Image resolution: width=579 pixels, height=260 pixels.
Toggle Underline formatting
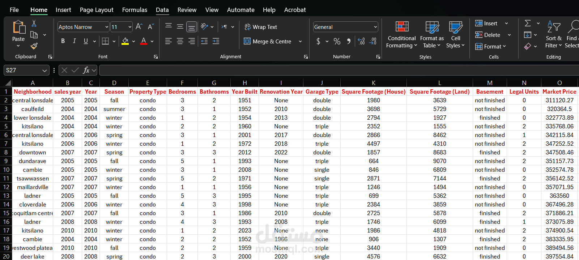86,41
